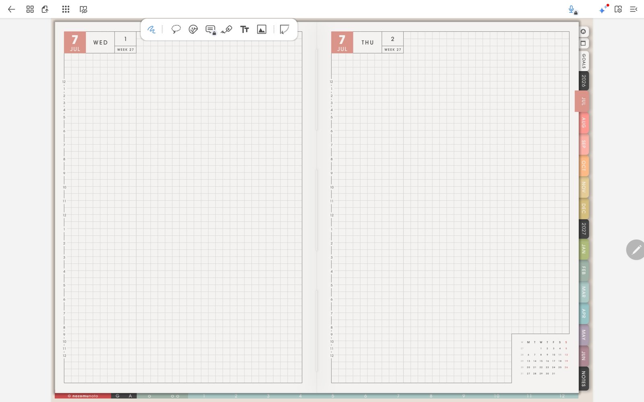Screen dimensions: 644x402
Task: Open the sticker tool
Action: point(193,29)
